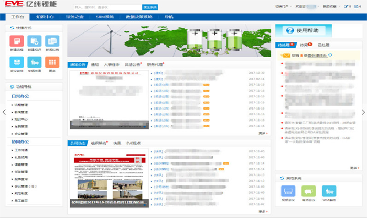Click the 新建知识 shortcut icon

pyautogui.click(x=34, y=41)
